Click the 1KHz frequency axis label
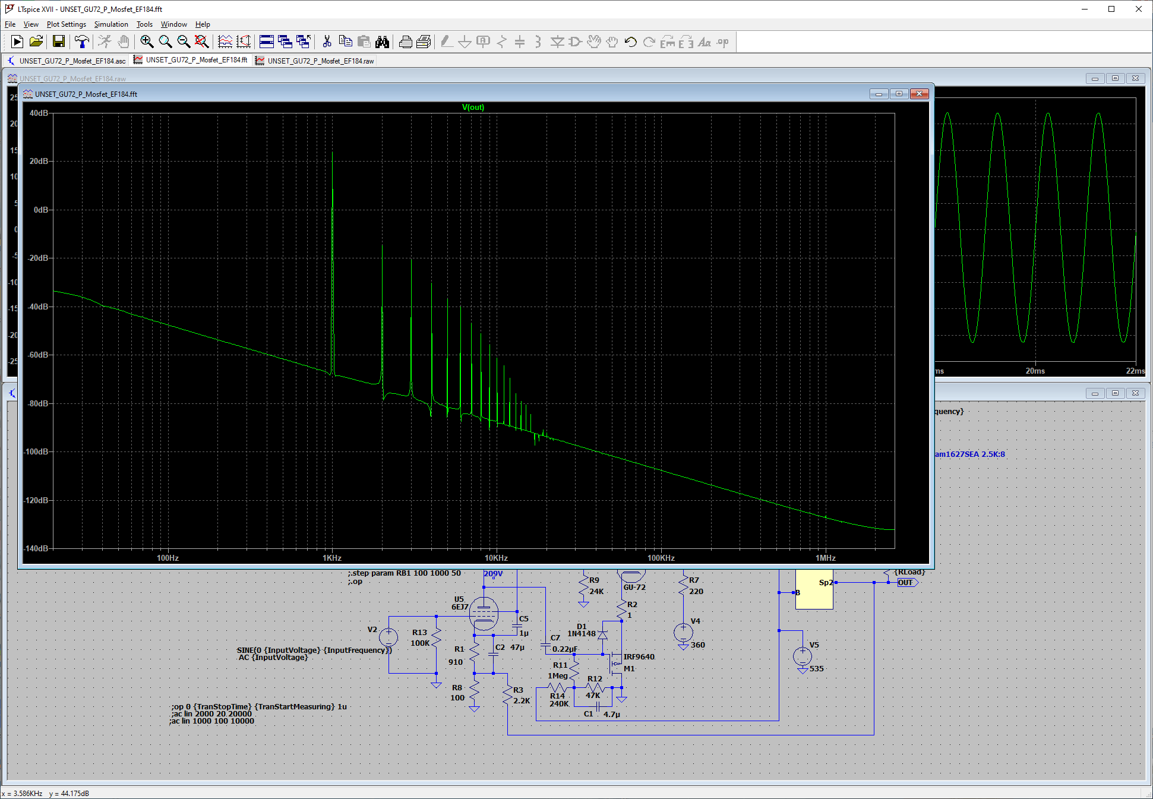The height and width of the screenshot is (799, 1153). coord(332,558)
